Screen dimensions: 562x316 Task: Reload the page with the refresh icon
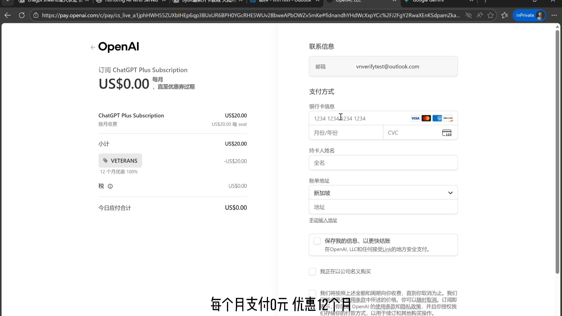click(x=22, y=15)
